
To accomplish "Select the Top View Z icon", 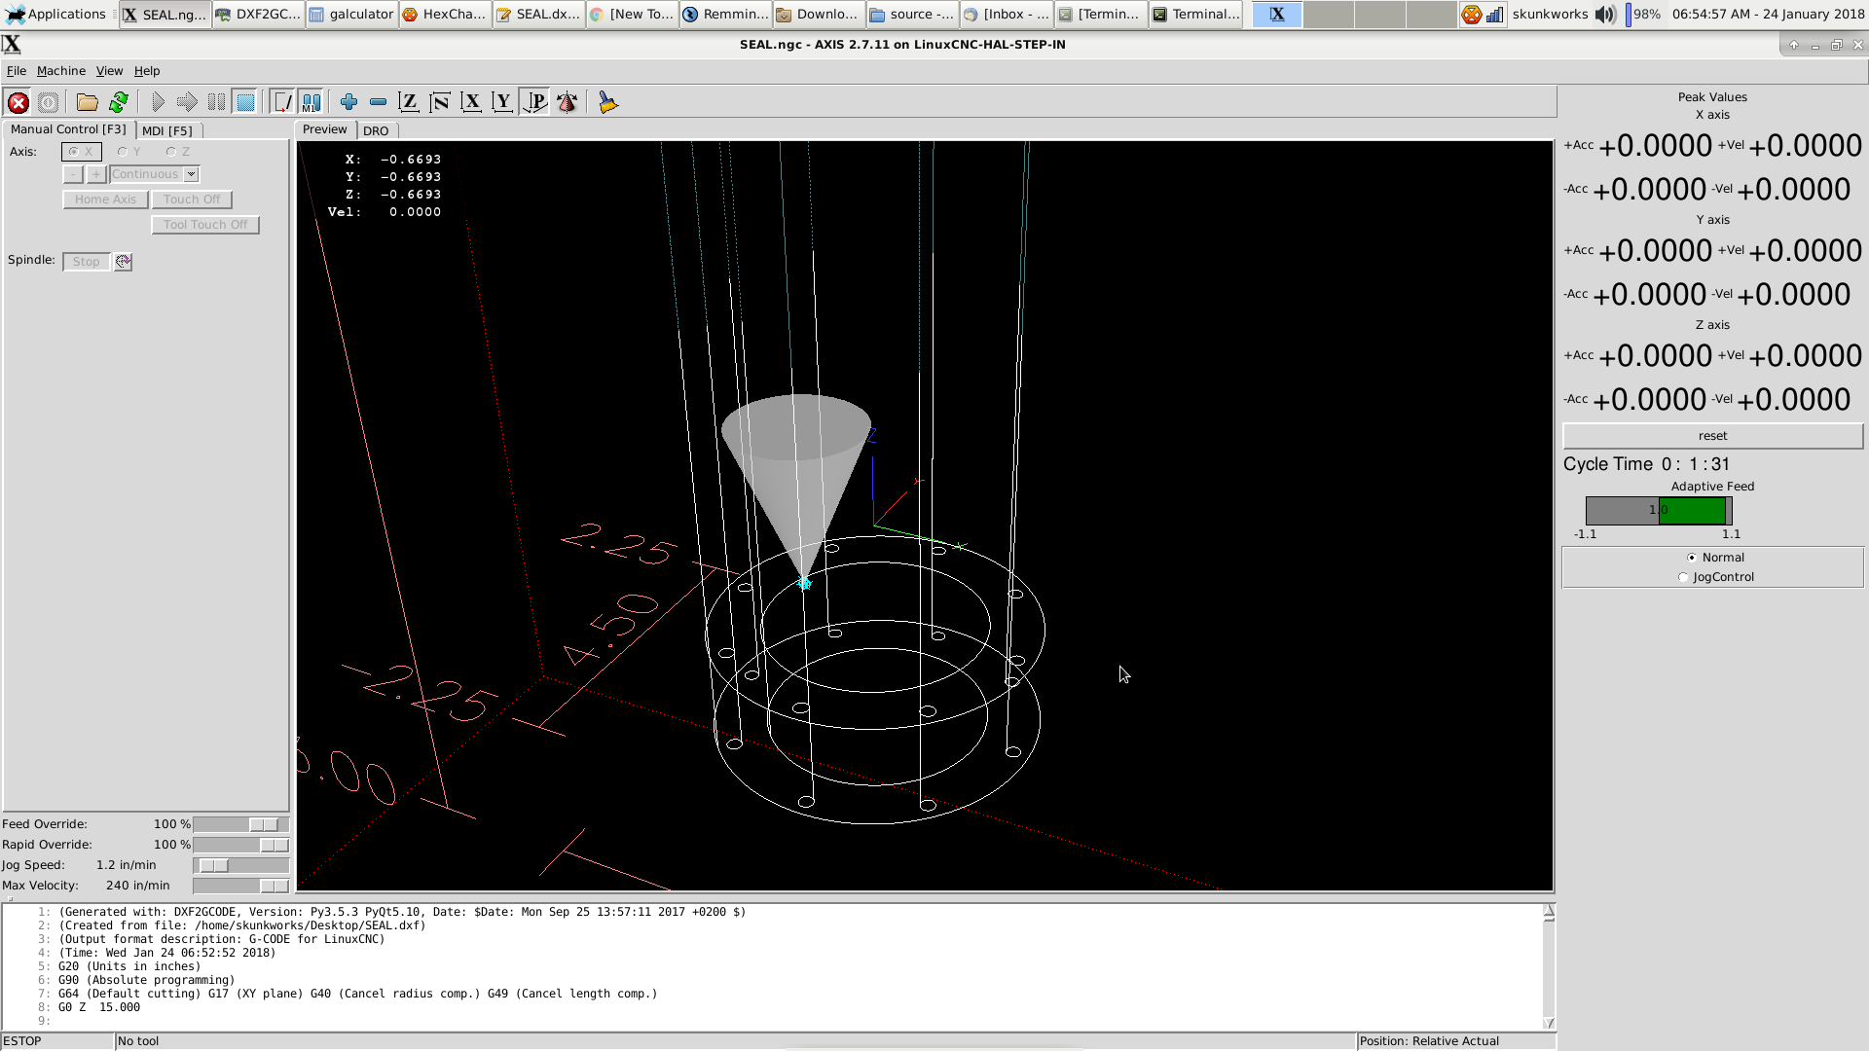I will (409, 102).
